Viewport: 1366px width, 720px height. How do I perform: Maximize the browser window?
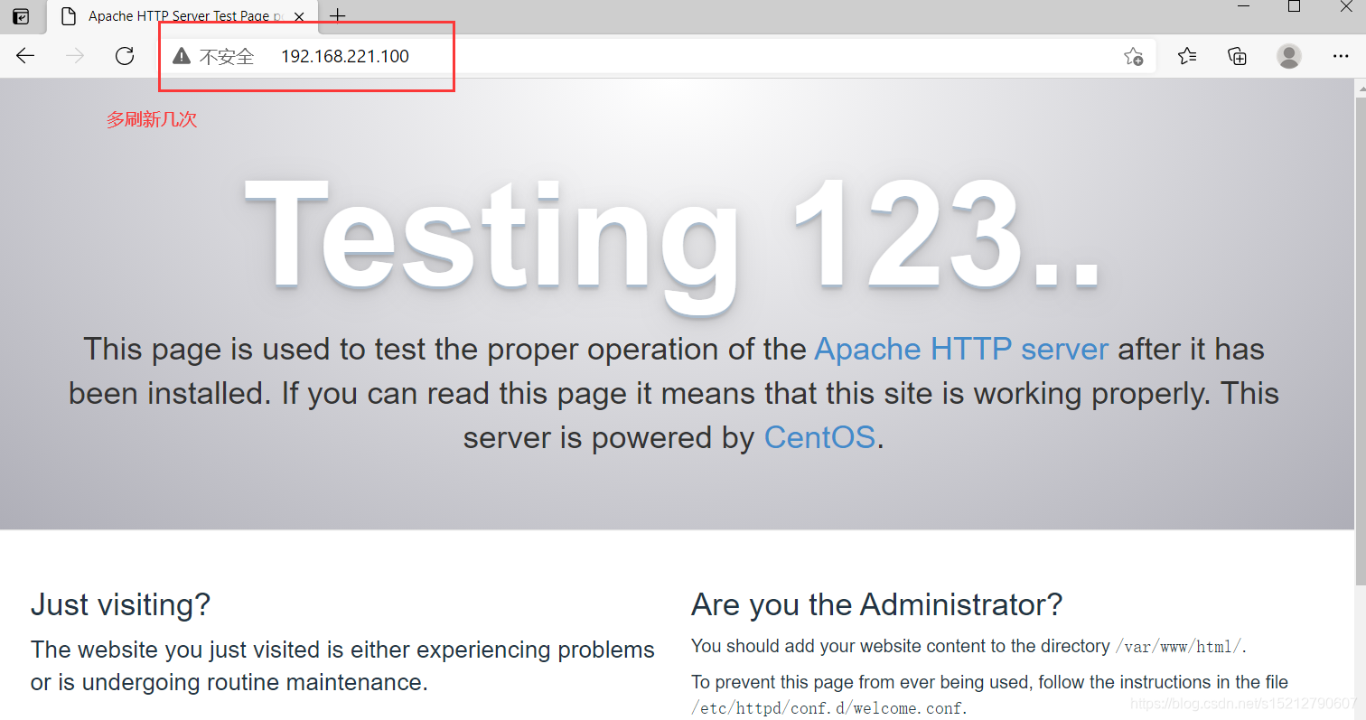pyautogui.click(x=1294, y=6)
